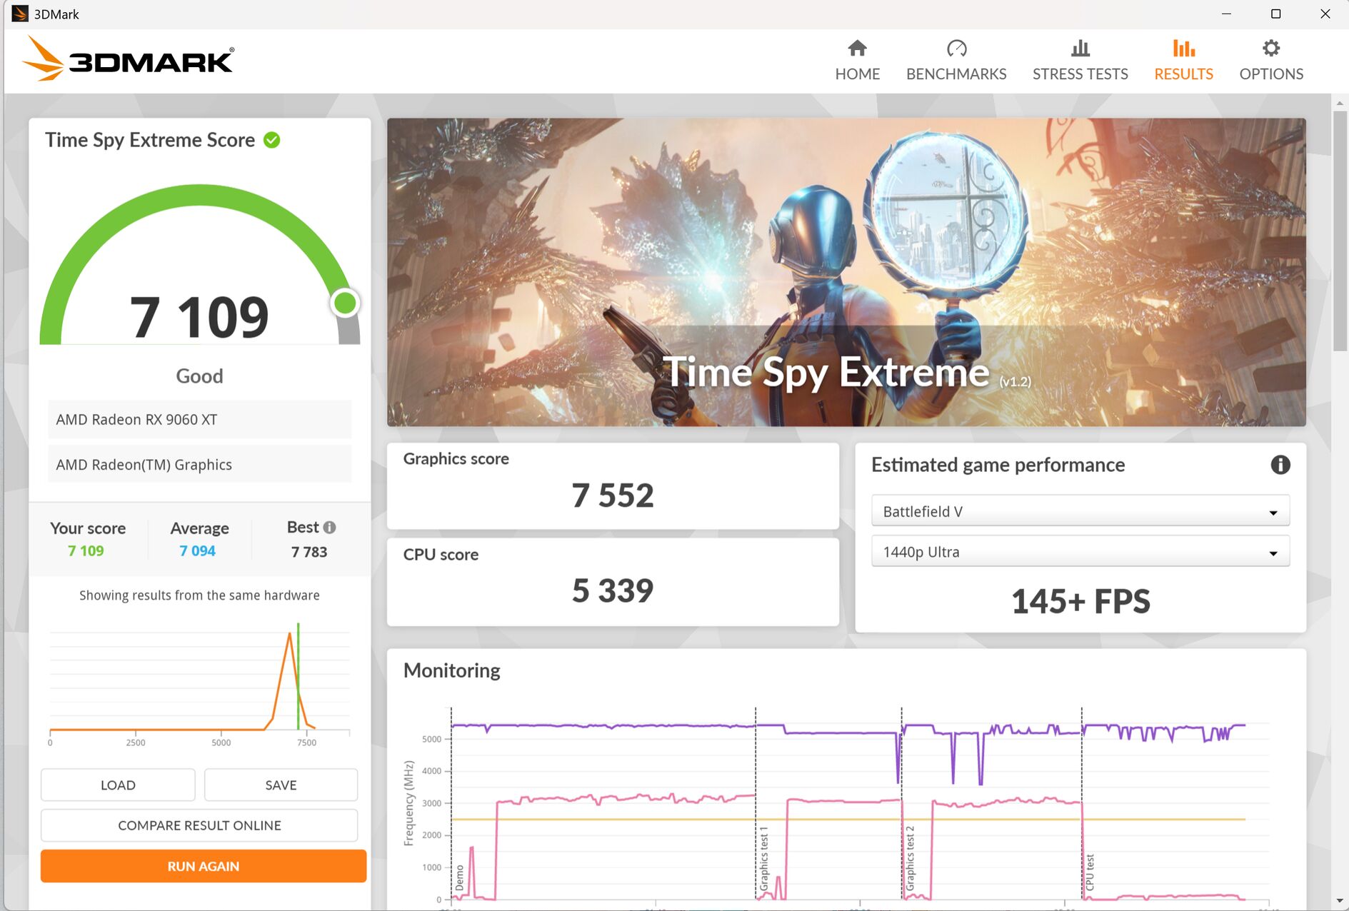Click the Graphics test 2 marker in Monitoring
This screenshot has height=911, width=1349.
[x=910, y=859]
